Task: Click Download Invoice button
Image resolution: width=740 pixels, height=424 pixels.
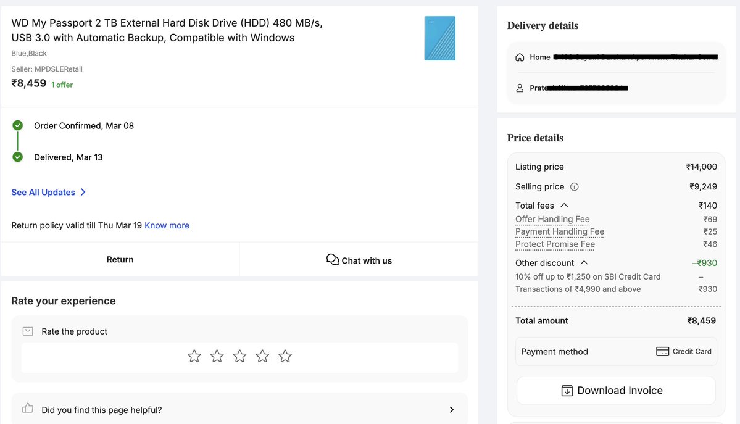Action: point(616,391)
